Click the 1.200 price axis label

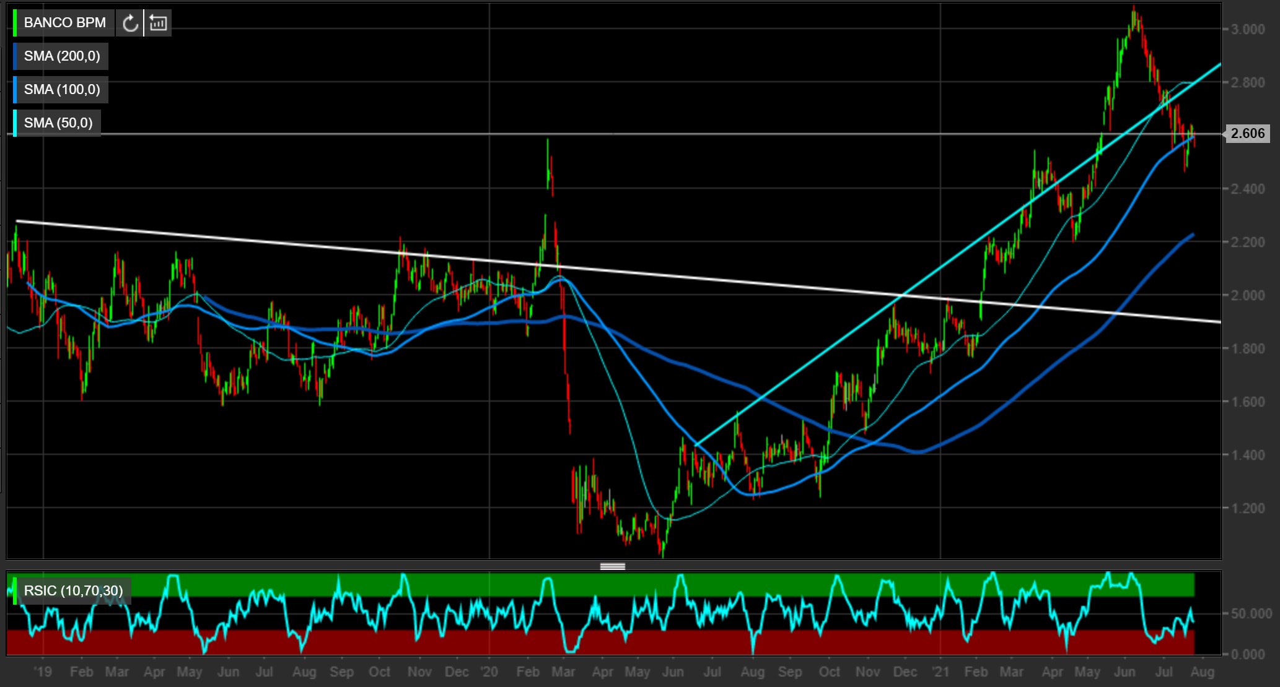pos(1247,508)
